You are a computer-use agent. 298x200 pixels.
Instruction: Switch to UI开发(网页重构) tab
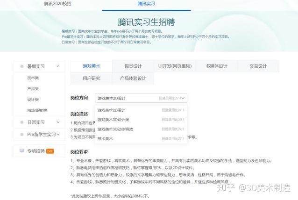point(175,66)
